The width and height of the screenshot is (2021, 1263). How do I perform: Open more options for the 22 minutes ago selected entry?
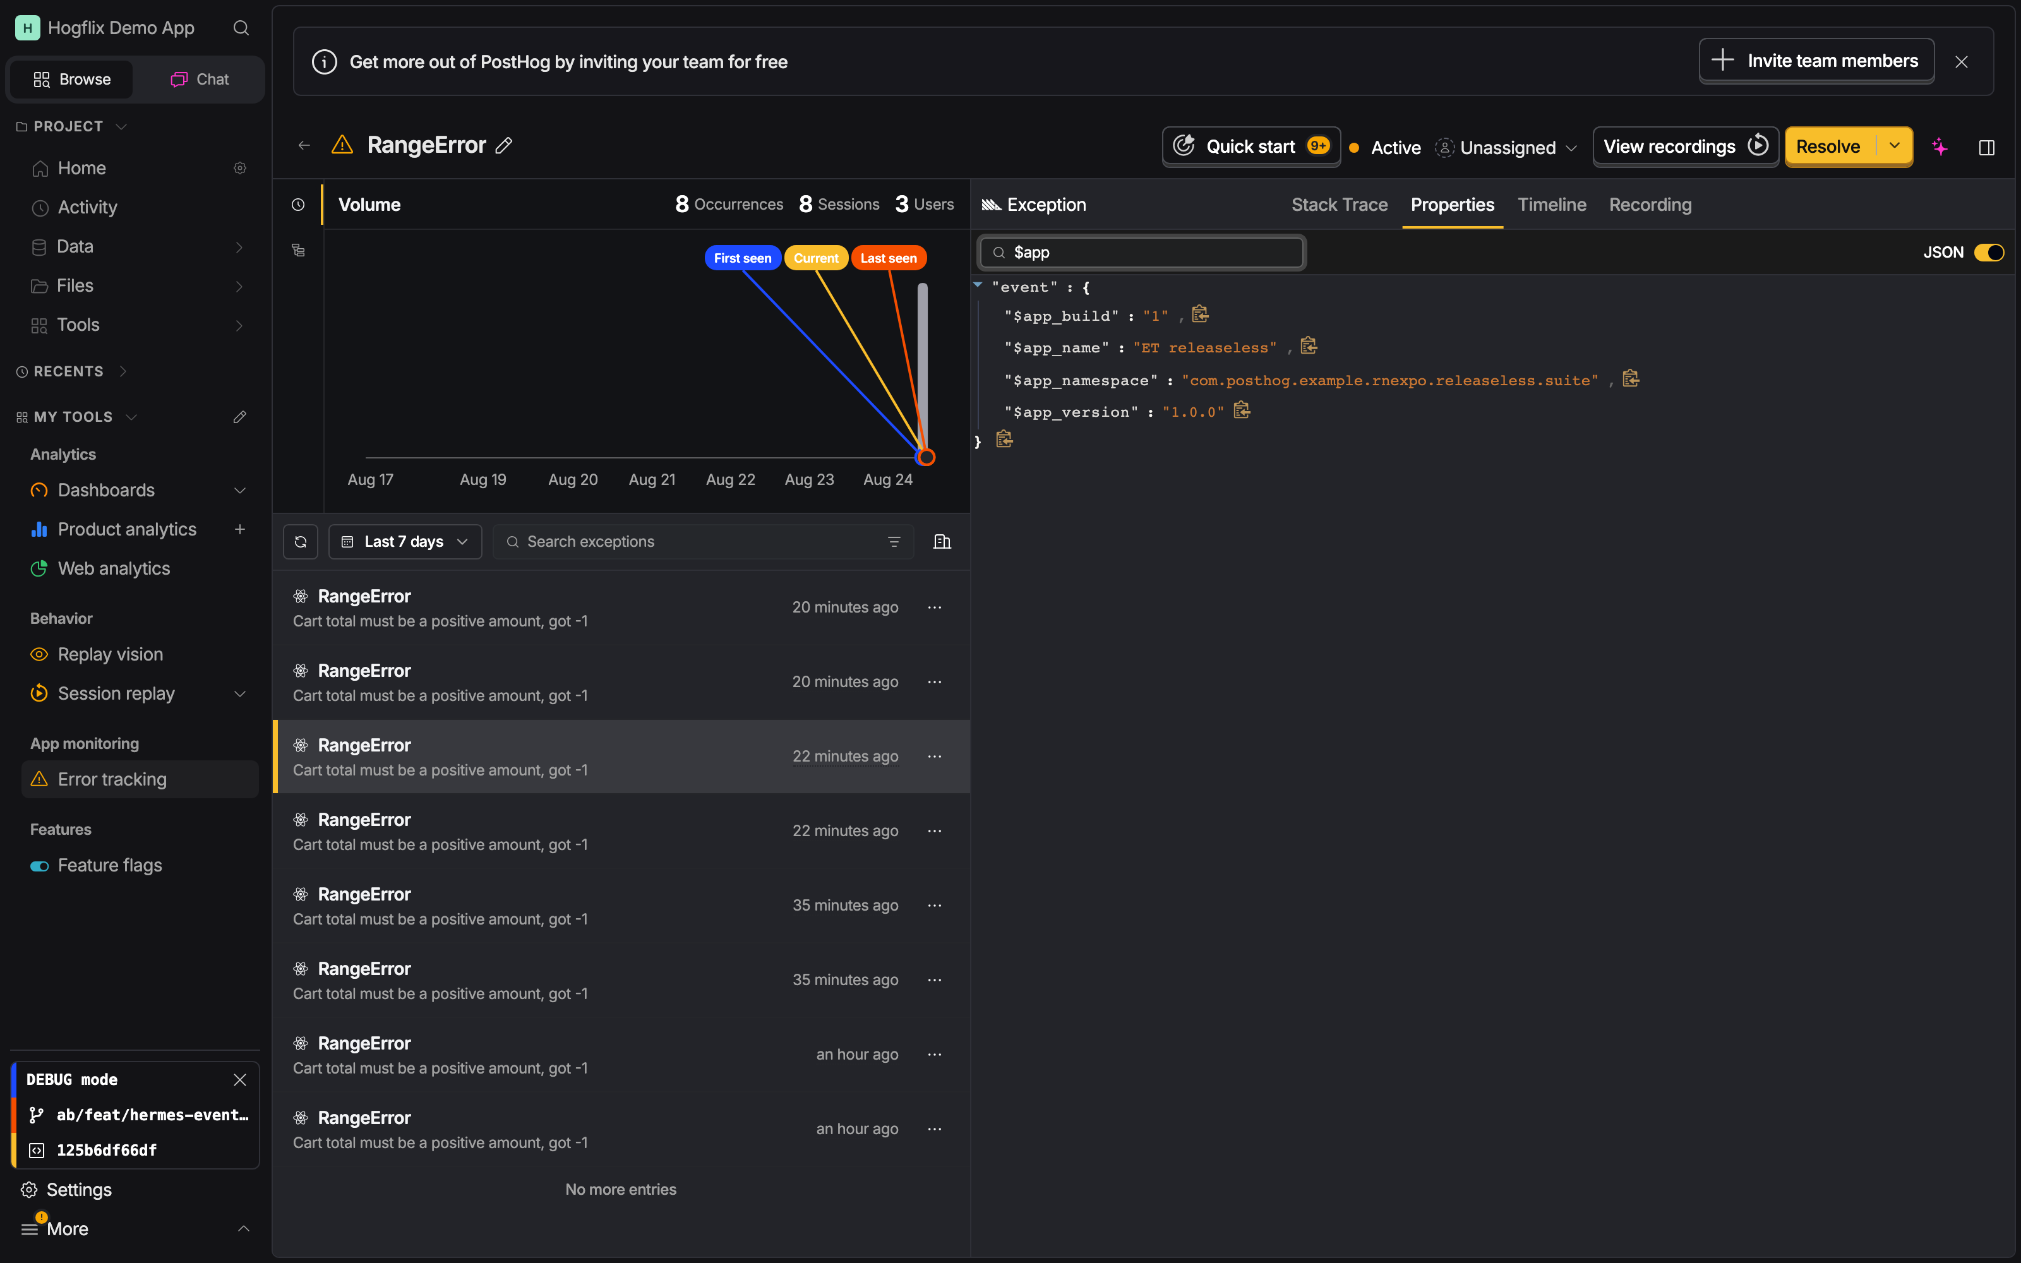pyautogui.click(x=935, y=756)
